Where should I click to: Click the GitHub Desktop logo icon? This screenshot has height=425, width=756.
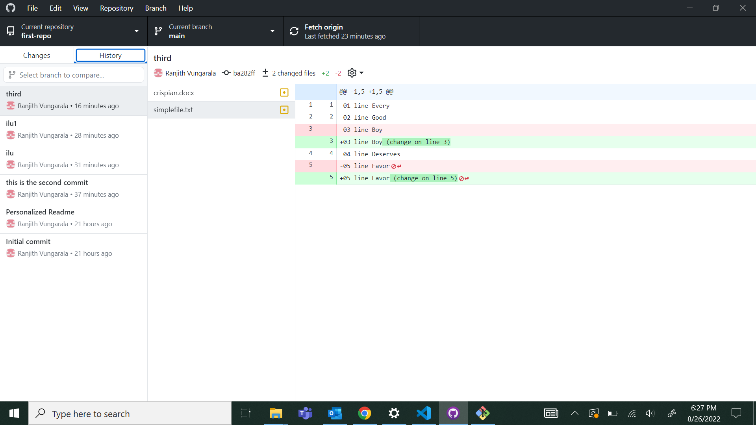click(x=11, y=8)
